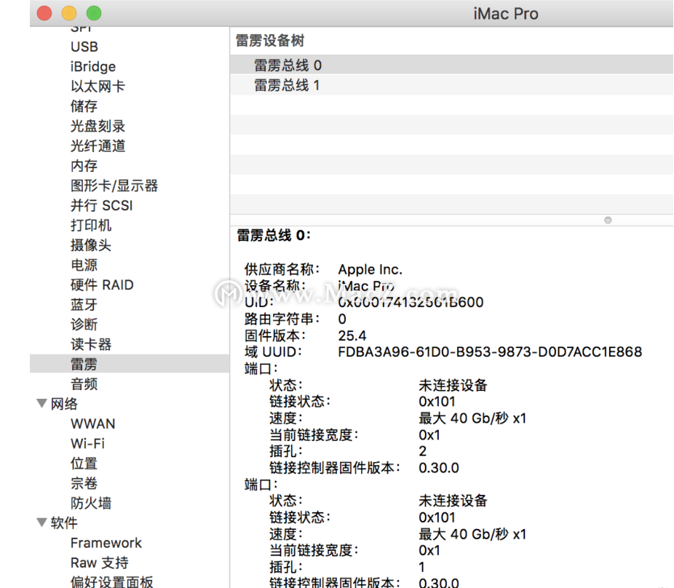
Task: Click the firmware version value 25.4
Action: click(x=352, y=335)
